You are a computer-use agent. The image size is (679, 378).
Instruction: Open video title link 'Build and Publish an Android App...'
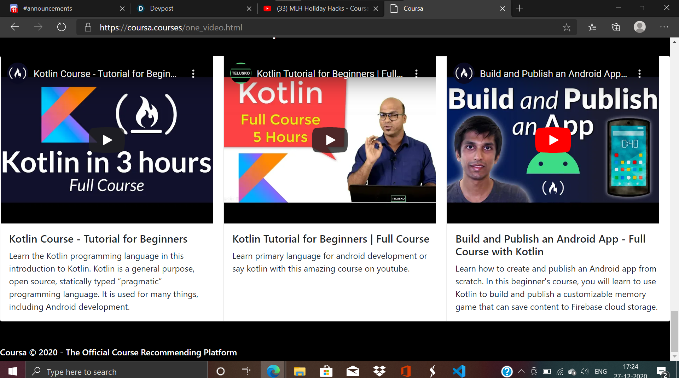553,74
